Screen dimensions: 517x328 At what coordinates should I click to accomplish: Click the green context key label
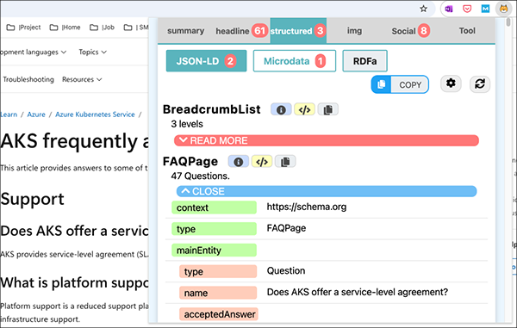point(214,207)
